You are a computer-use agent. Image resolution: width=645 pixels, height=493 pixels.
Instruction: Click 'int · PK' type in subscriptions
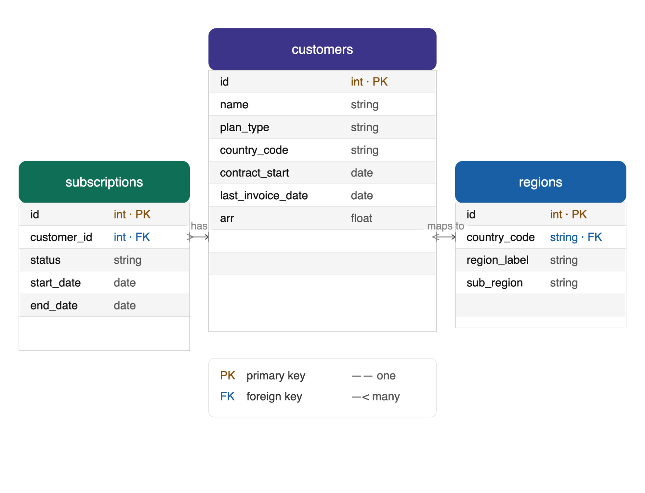pos(132,214)
